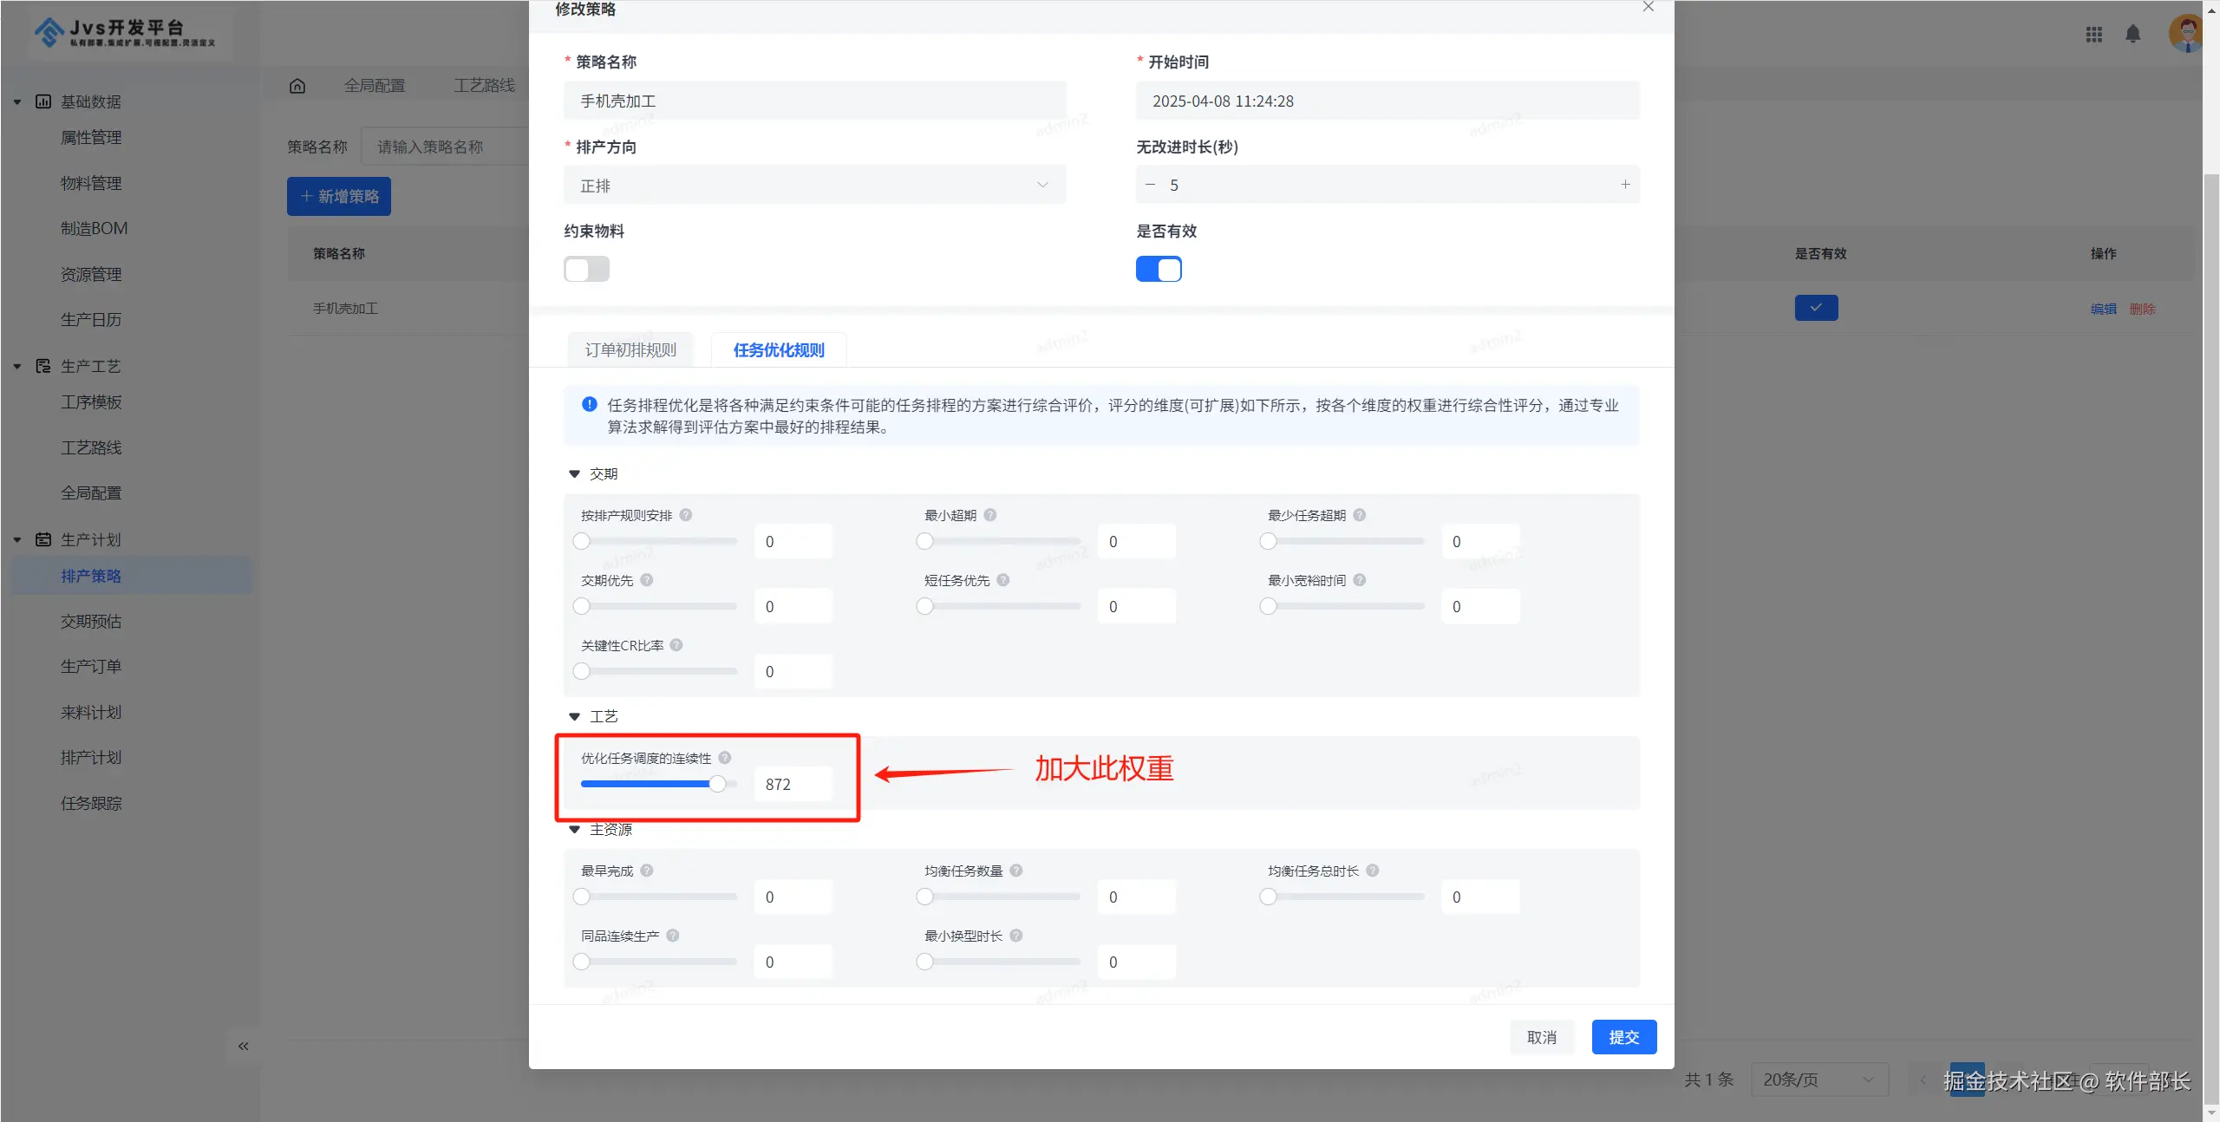This screenshot has height=1122, width=2220.
Task: Open the 排产方向 dropdown
Action: (813, 186)
